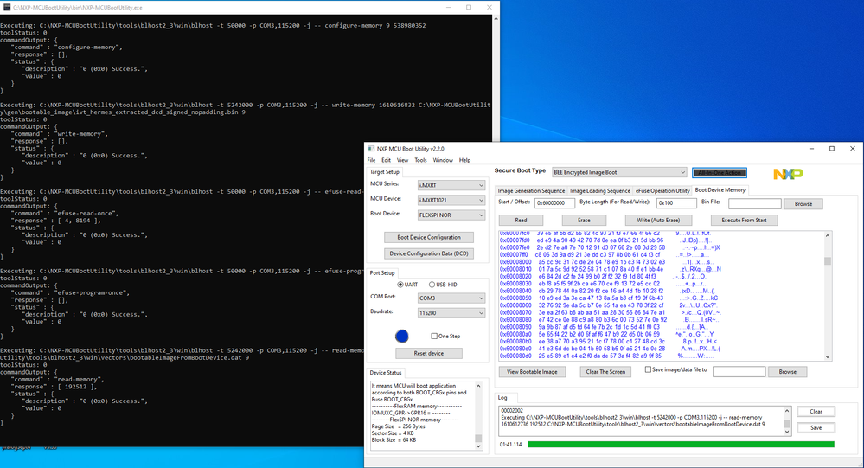
Task: Click "Page Size = 256 Bytes" status line
Action: (x=398, y=426)
